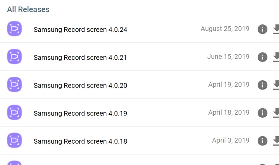The width and height of the screenshot is (279, 165).
Task: Open Samsung Record screen 4.0.18 release link
Action: click(80, 141)
